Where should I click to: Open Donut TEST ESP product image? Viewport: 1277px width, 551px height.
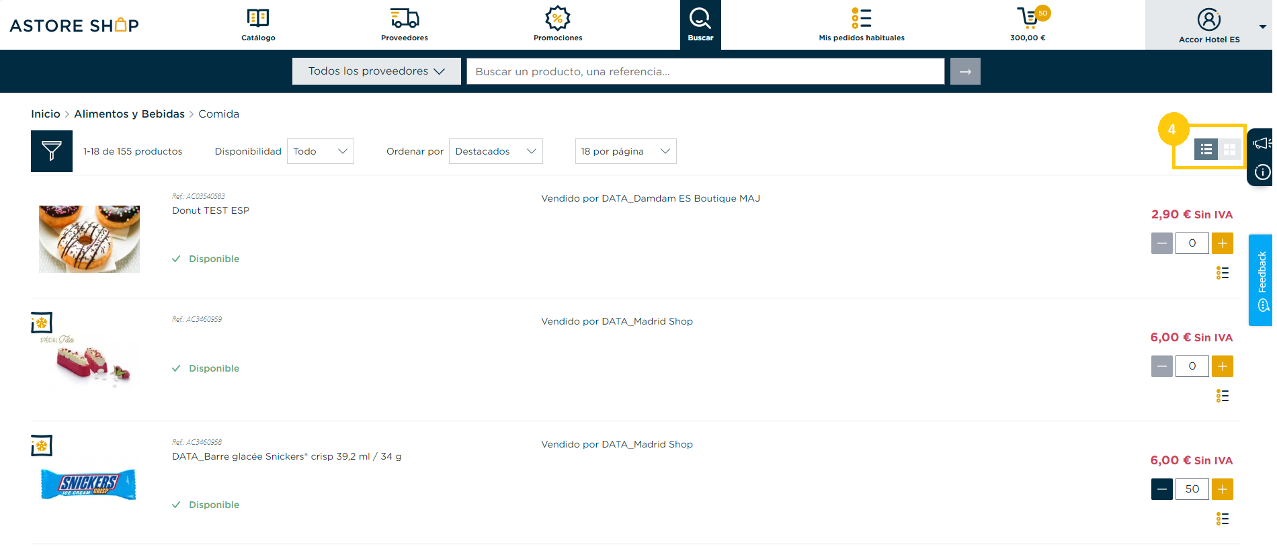pos(89,239)
